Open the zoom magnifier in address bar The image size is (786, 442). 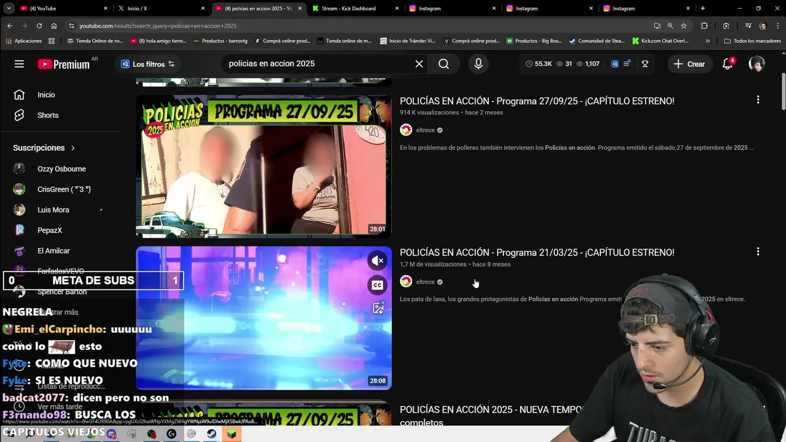[670, 26]
